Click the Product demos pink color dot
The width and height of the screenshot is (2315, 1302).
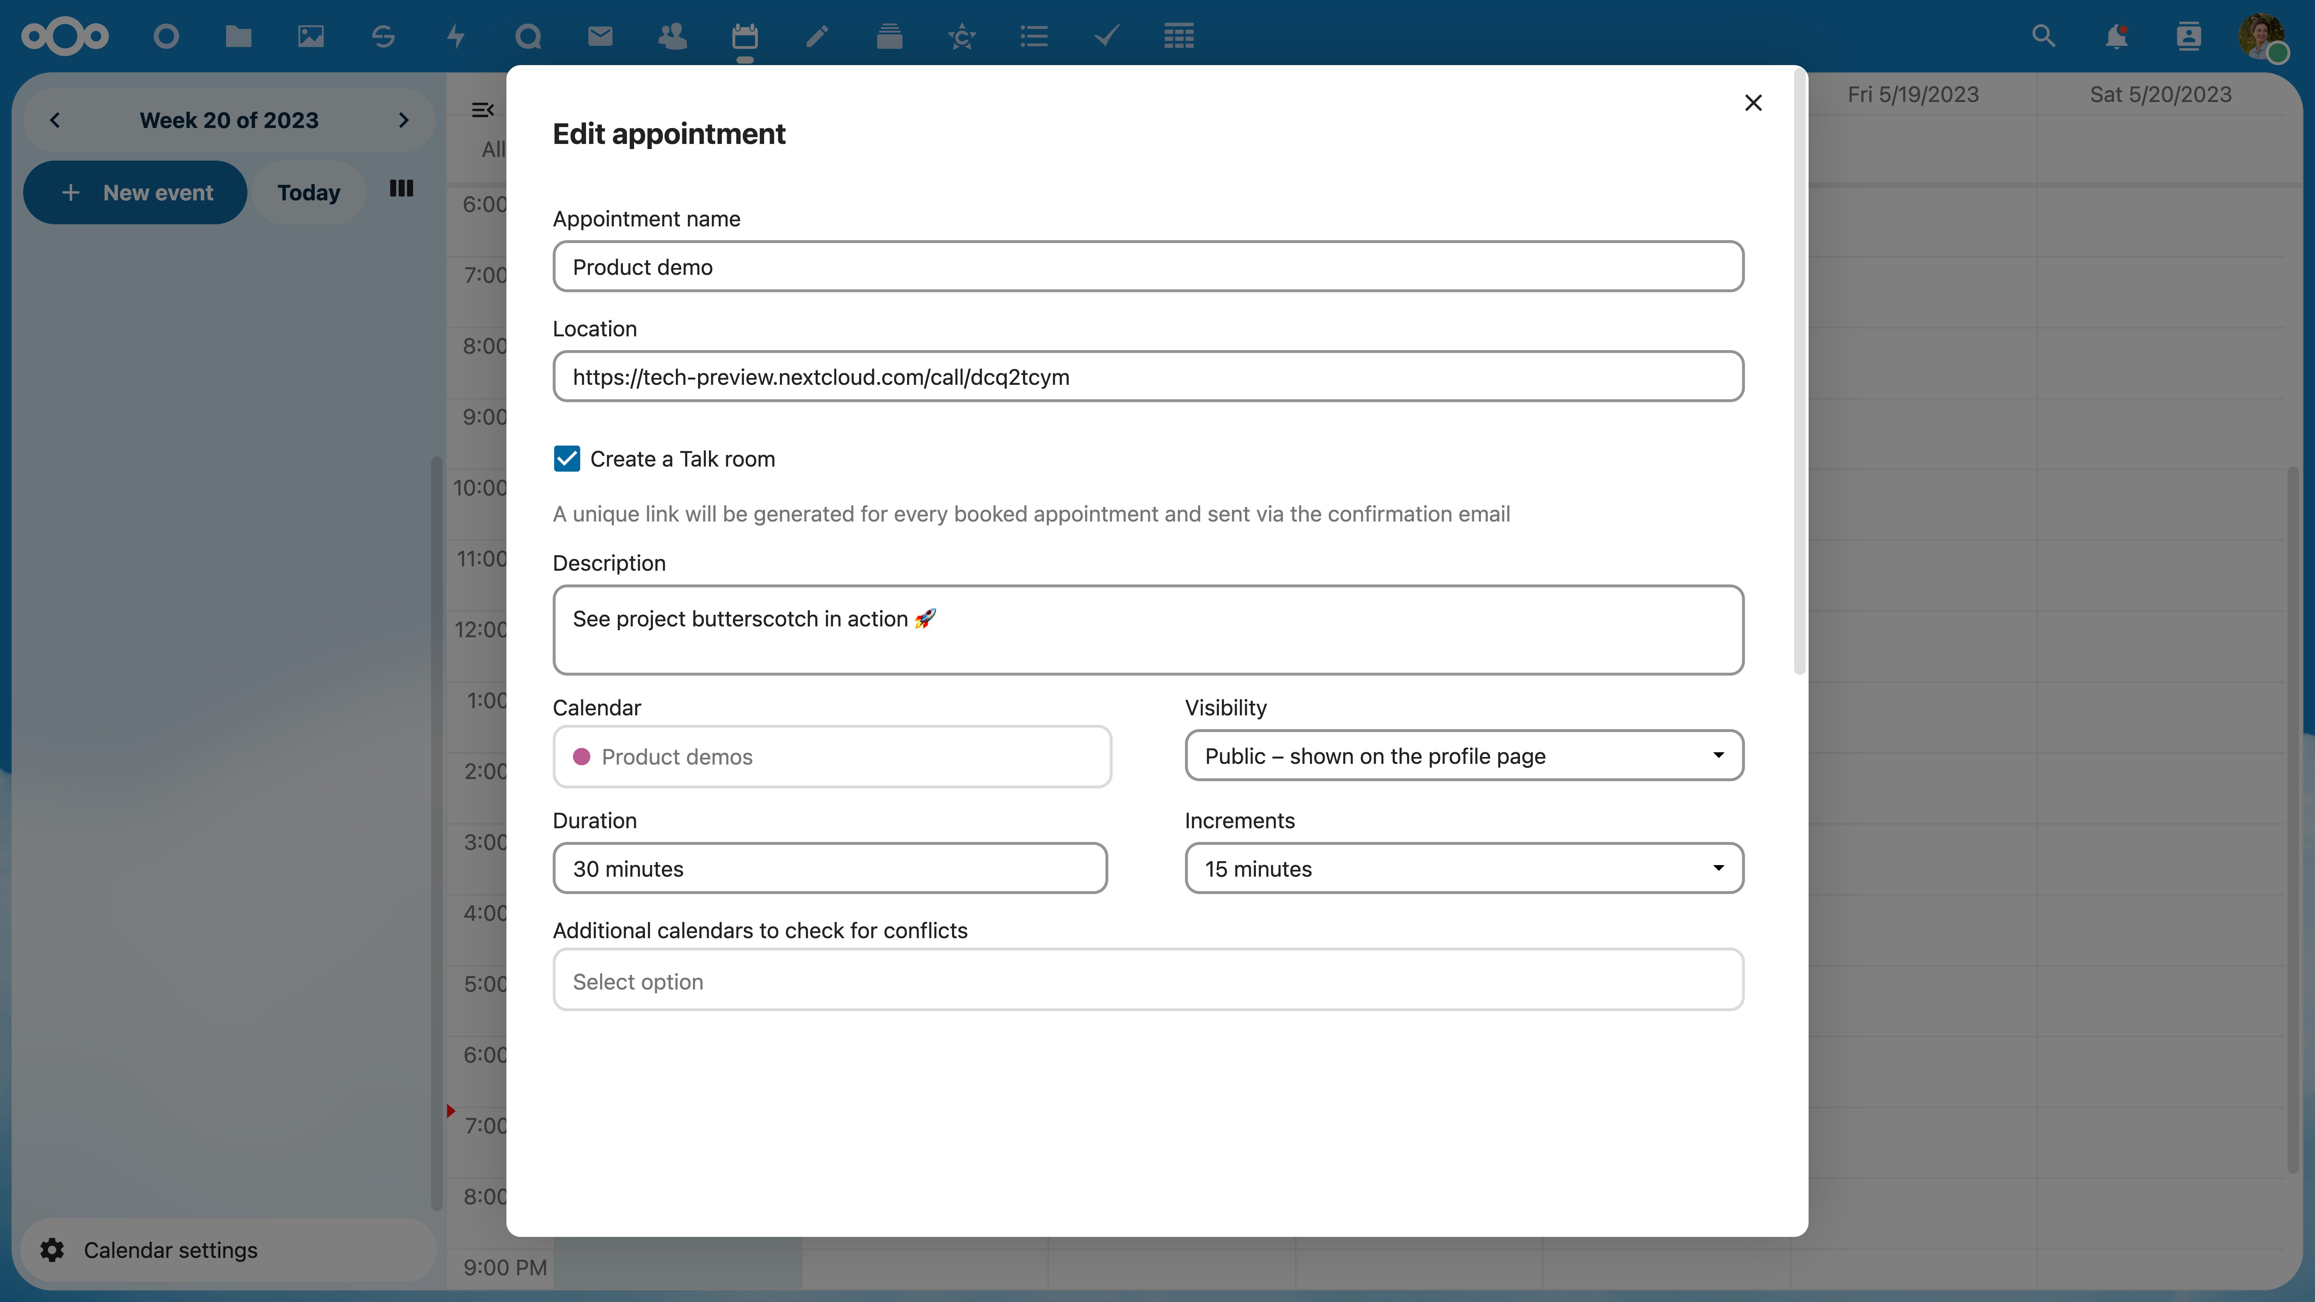pyautogui.click(x=581, y=757)
